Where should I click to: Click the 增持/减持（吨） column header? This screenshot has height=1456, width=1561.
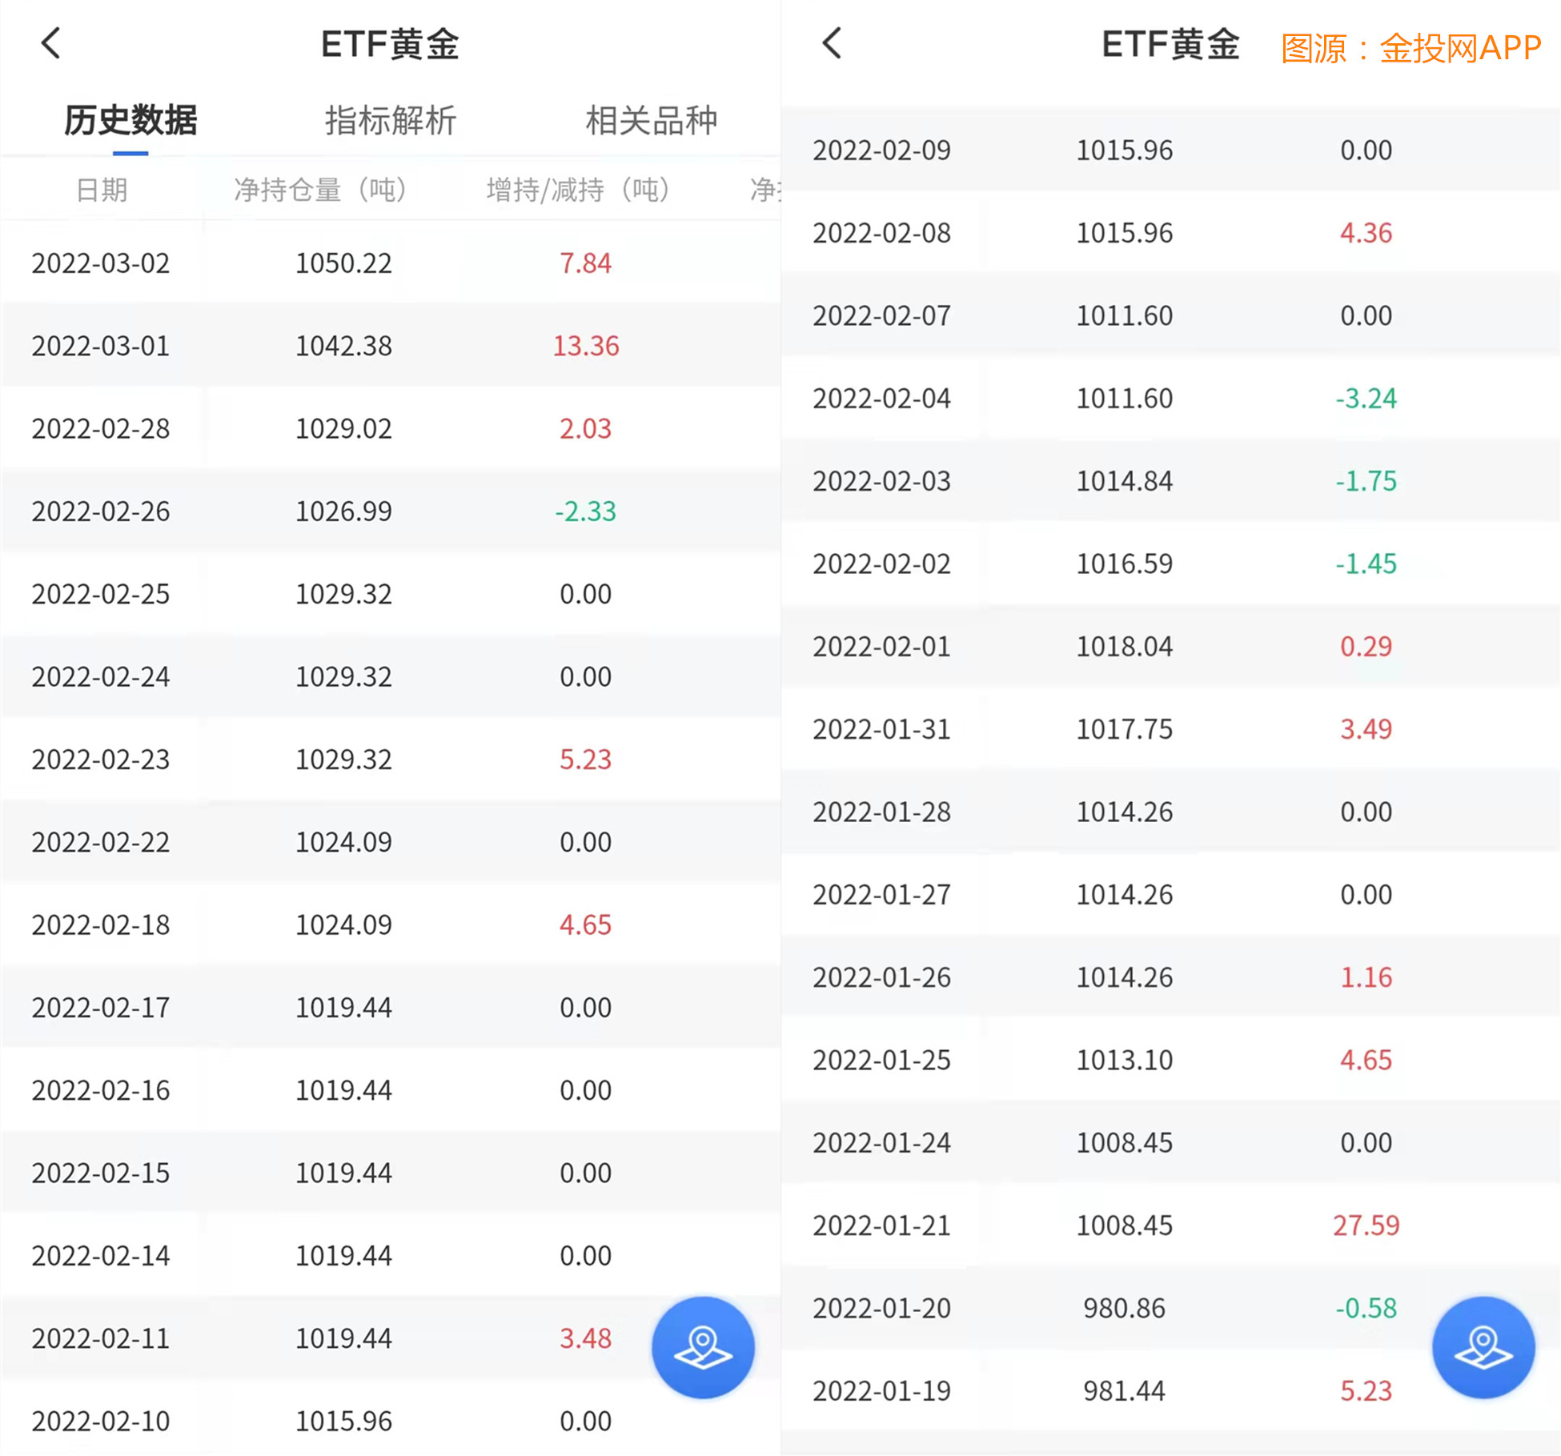(x=578, y=190)
